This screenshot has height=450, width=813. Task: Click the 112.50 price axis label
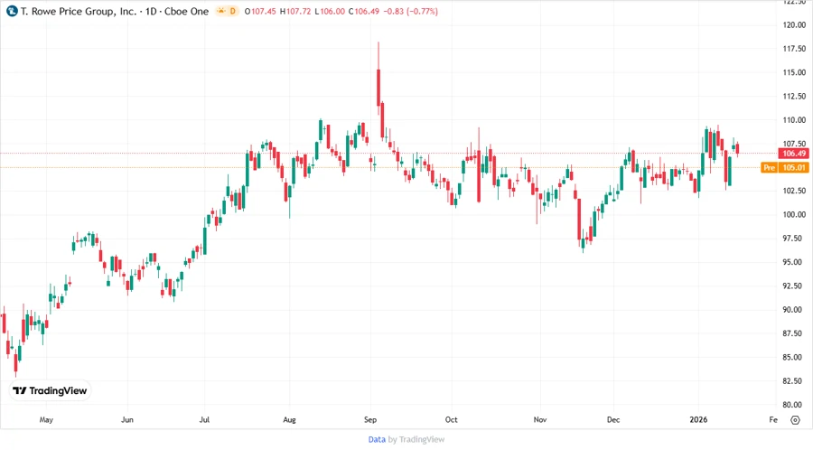794,97
